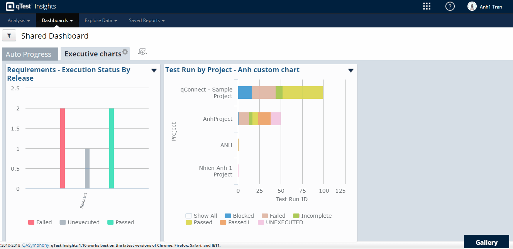
Task: Open the nine-dot app launcher grid
Action: click(427, 6)
